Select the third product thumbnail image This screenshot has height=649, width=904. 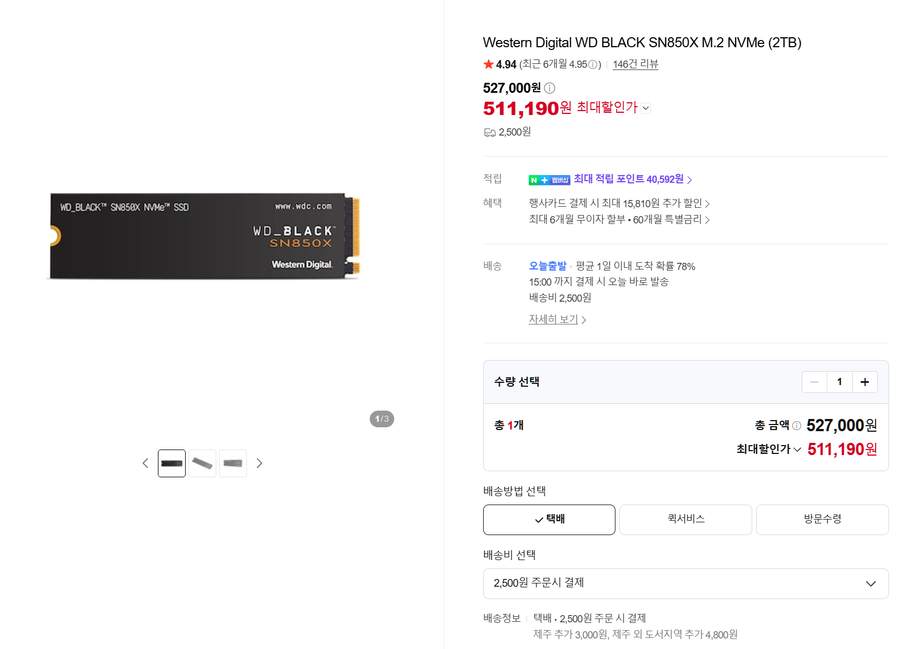233,463
